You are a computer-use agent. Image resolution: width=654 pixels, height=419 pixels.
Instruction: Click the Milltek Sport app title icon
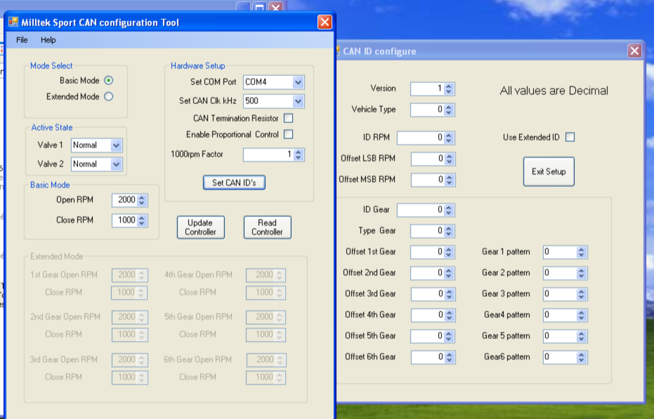coord(13,22)
